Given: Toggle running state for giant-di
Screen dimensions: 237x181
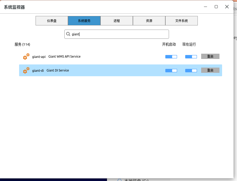Looking at the screenshot, I should (191, 70).
